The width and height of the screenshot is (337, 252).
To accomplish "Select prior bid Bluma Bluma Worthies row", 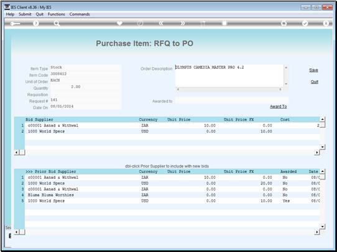I will (172, 195).
